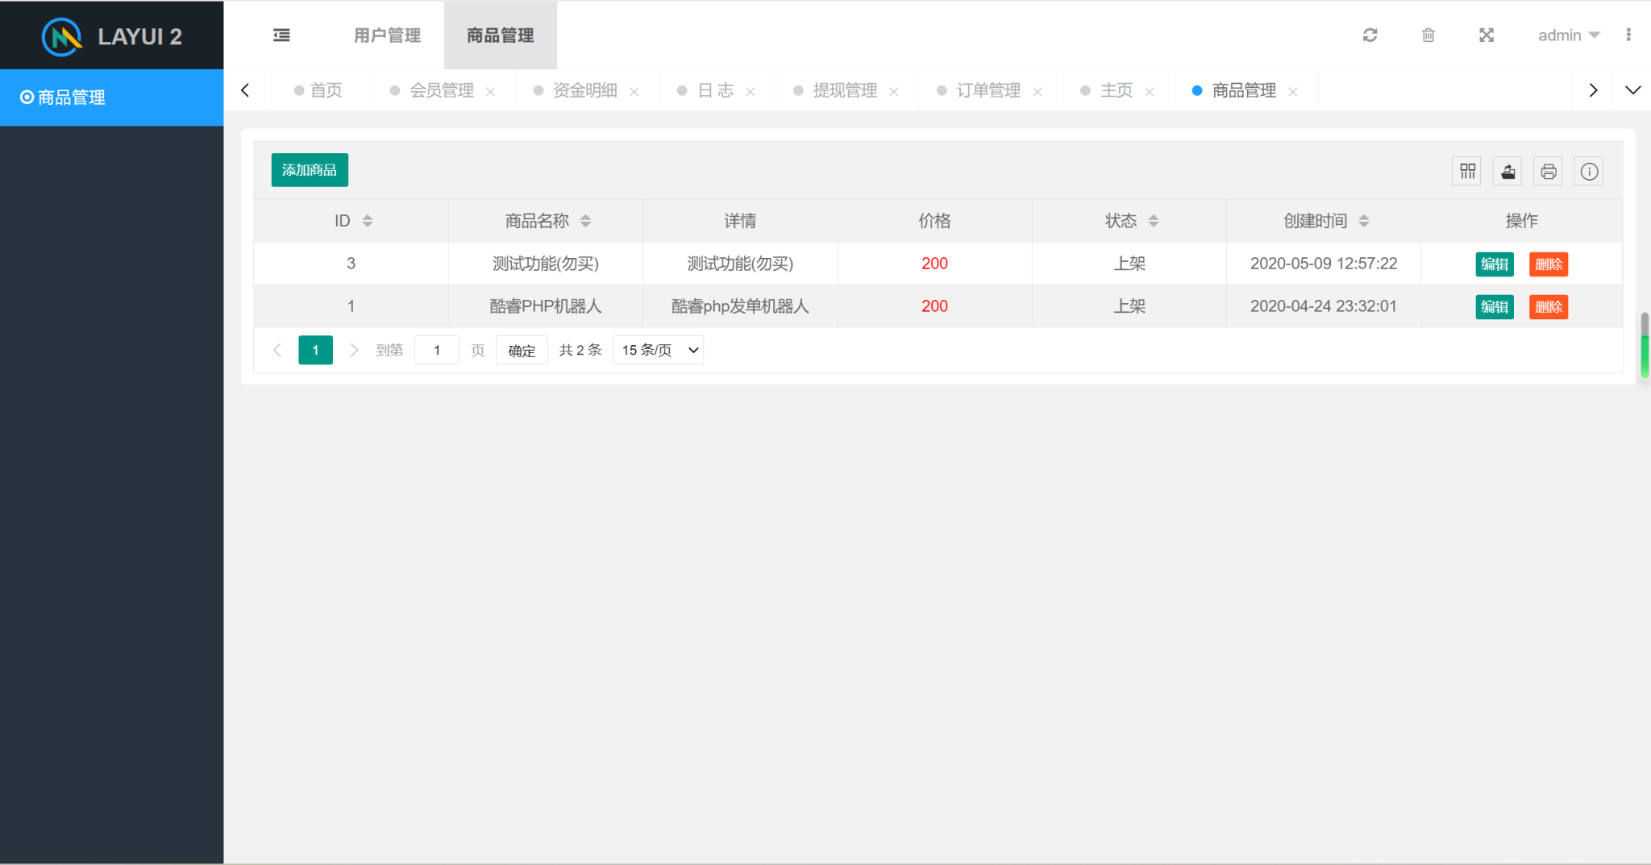Image resolution: width=1651 pixels, height=865 pixels.
Task: Click the print table icon
Action: 1548,171
